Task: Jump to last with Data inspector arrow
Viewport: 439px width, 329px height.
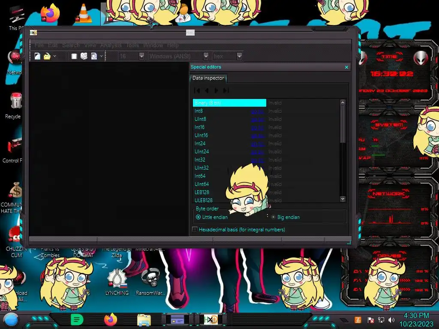Action: [226, 90]
